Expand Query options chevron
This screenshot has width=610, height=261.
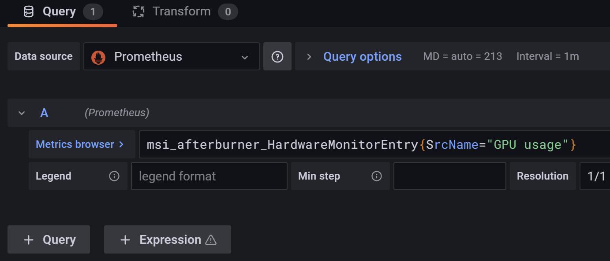click(x=309, y=57)
